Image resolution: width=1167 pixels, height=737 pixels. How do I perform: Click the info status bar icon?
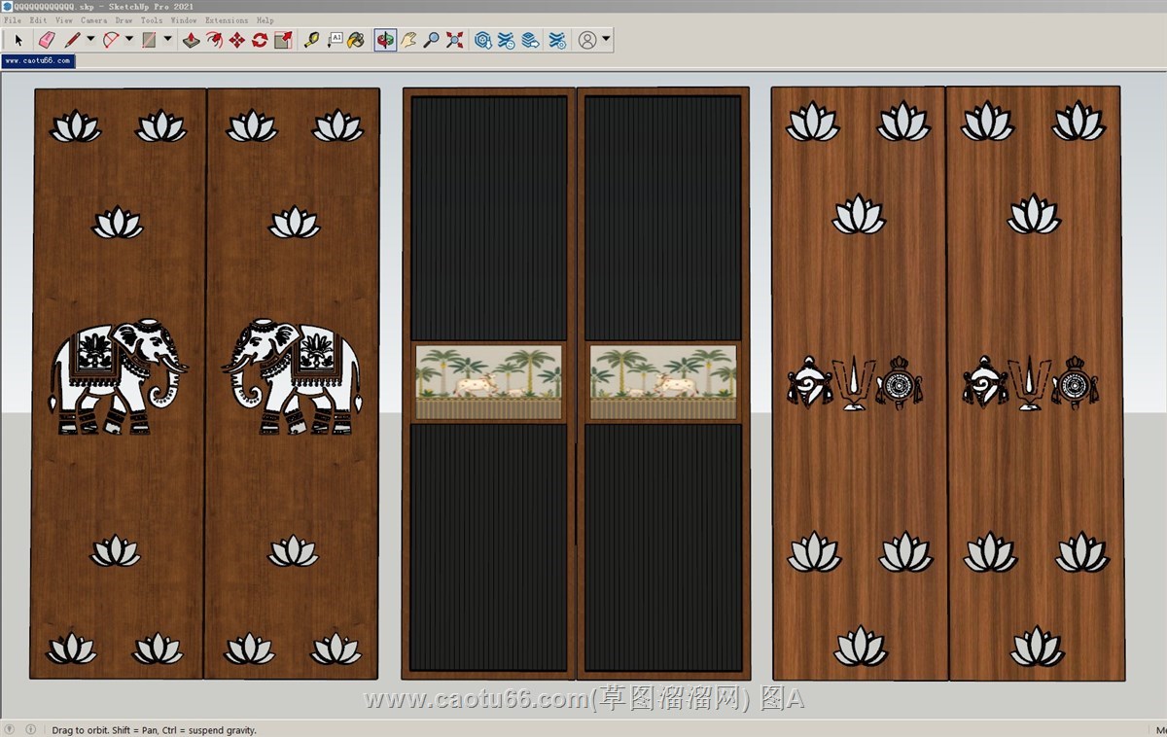click(x=30, y=729)
